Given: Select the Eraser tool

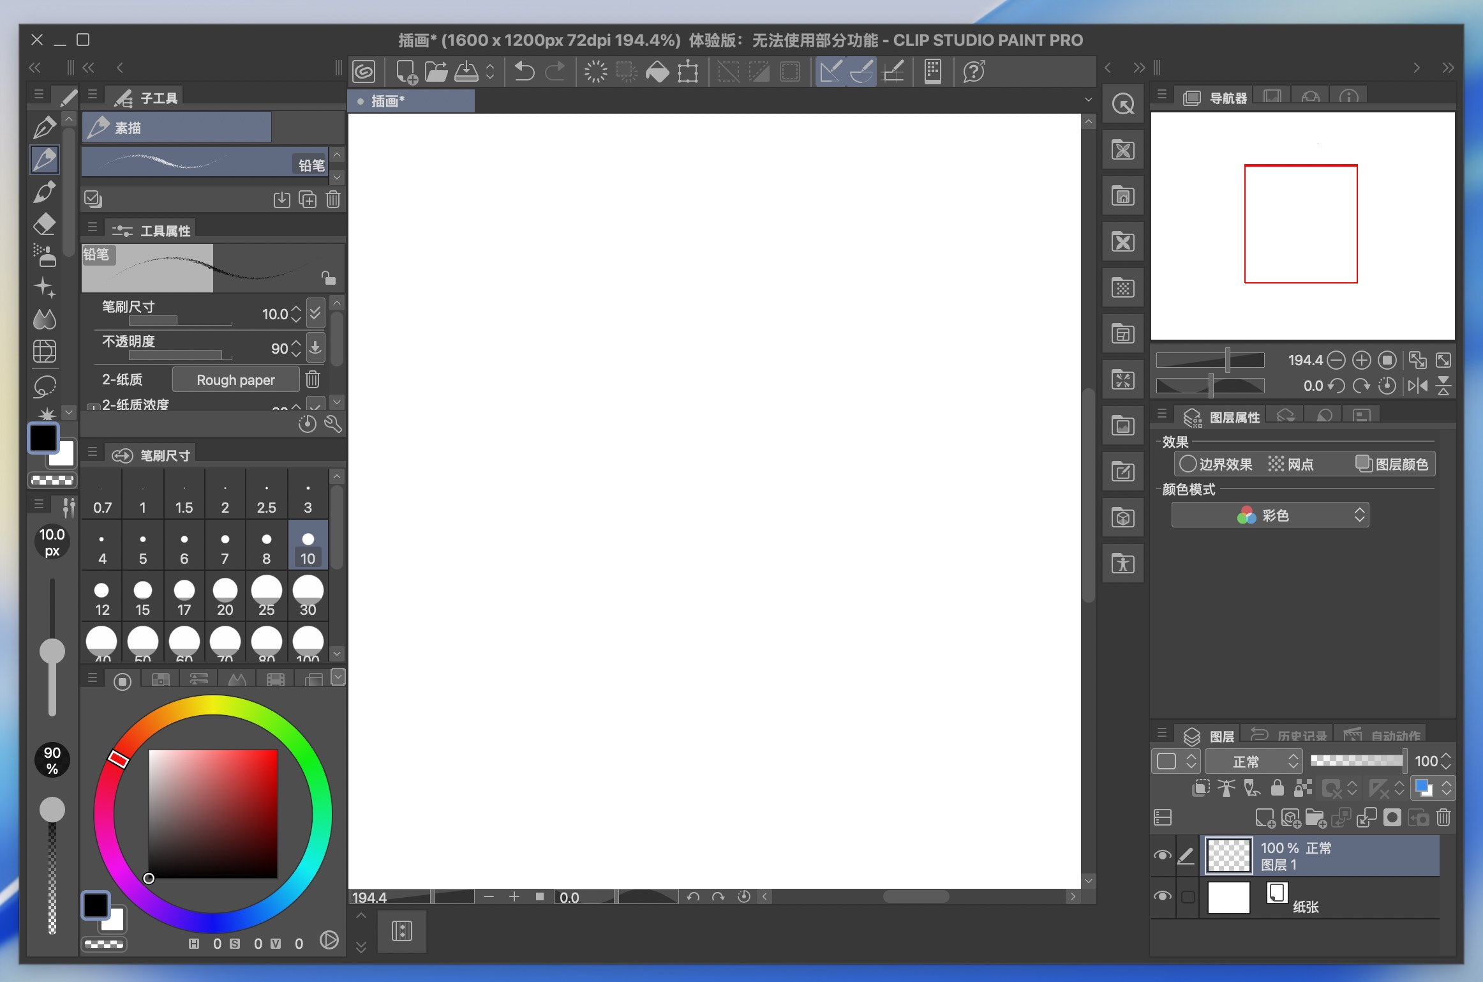Looking at the screenshot, I should click(x=43, y=224).
